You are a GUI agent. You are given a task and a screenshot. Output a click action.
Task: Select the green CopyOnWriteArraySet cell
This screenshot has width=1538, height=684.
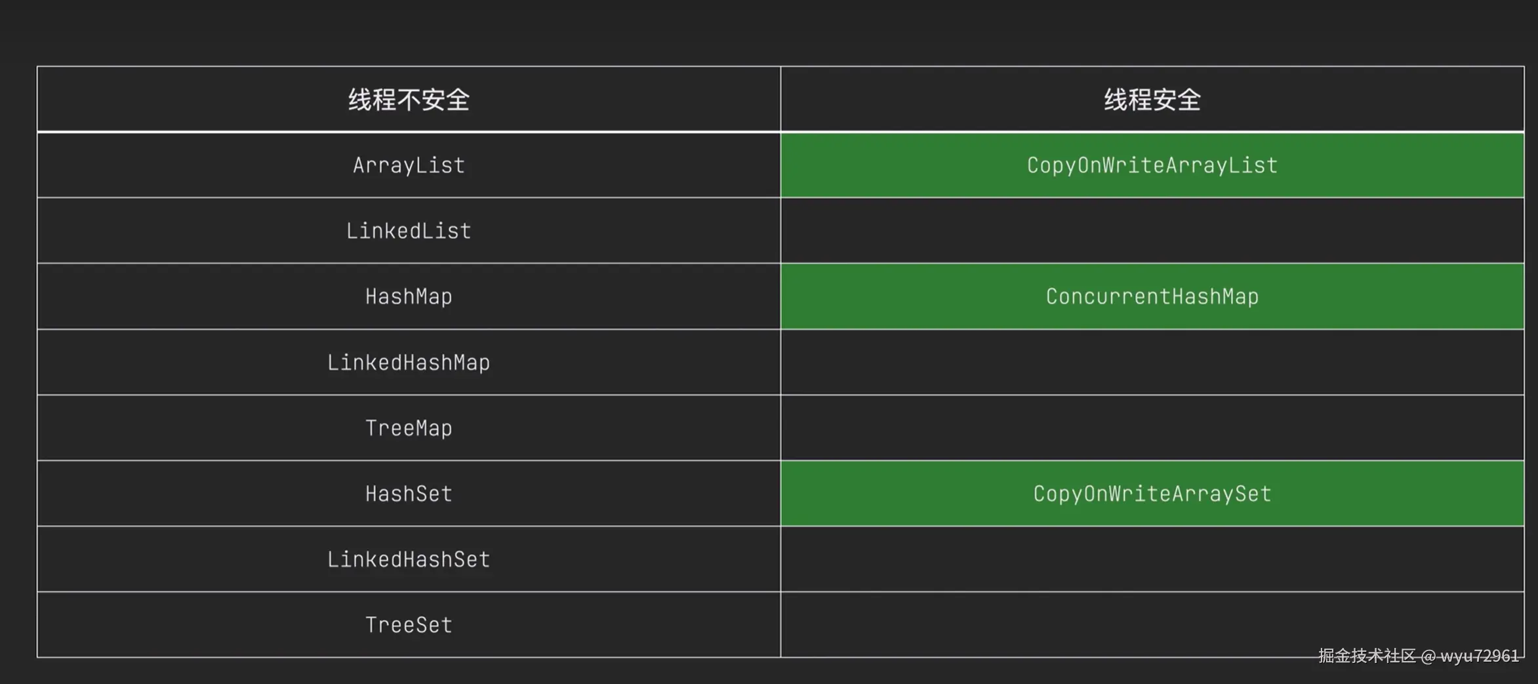[x=1152, y=493]
